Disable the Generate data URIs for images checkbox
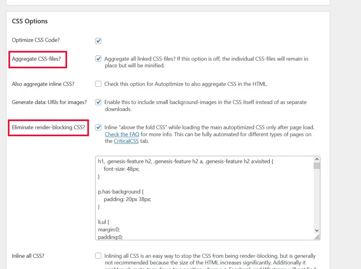Image resolution: width=361 pixels, height=269 pixels. (98, 102)
